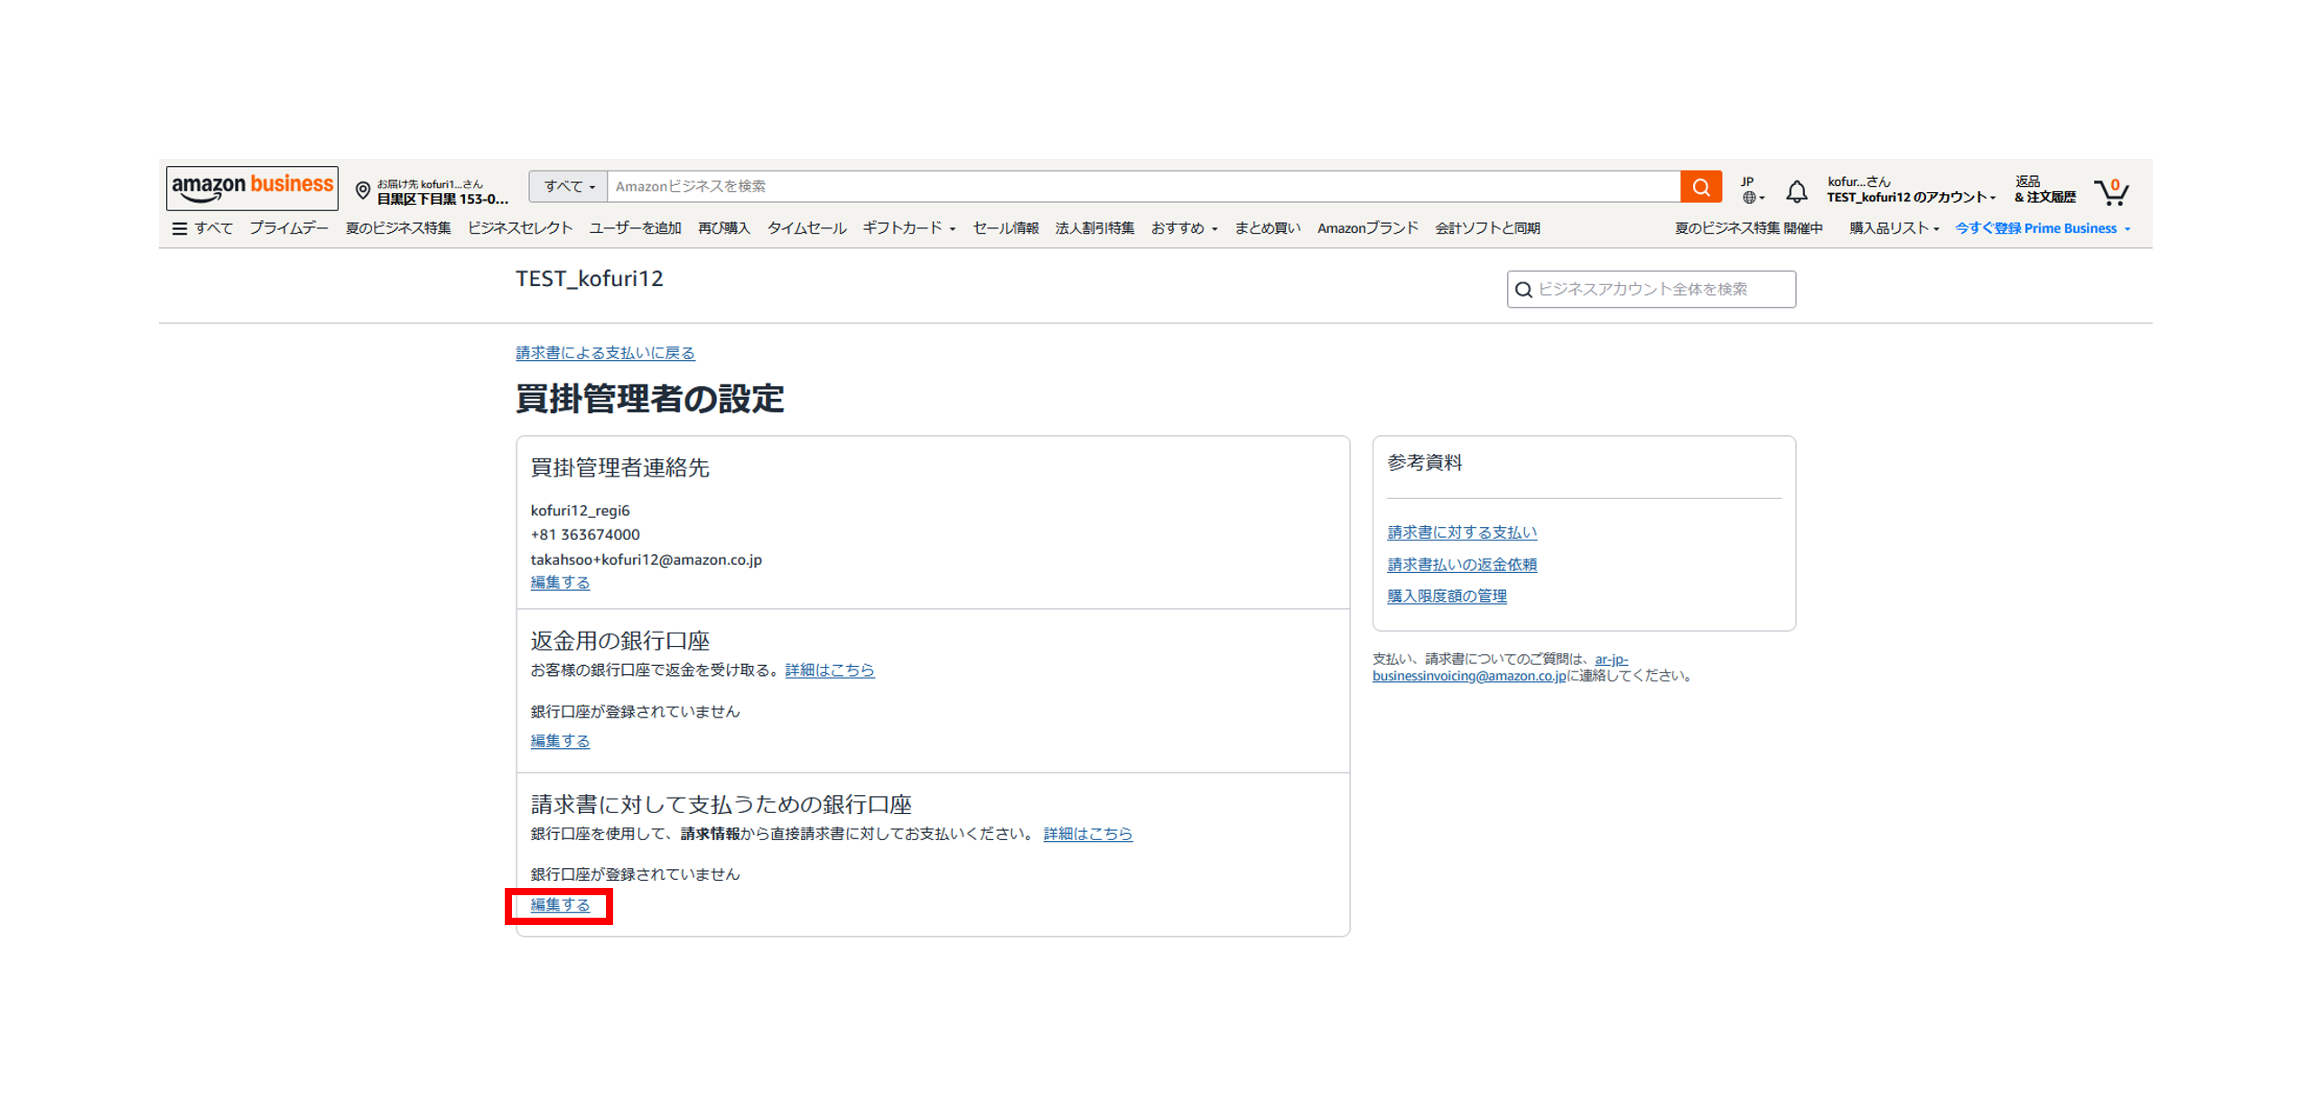
Task: Open 詳細はこちら in 返金用の銀行口座 section
Action: [x=830, y=670]
